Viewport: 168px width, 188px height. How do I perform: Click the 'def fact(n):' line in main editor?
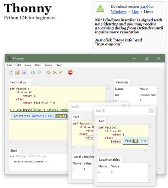(19, 89)
